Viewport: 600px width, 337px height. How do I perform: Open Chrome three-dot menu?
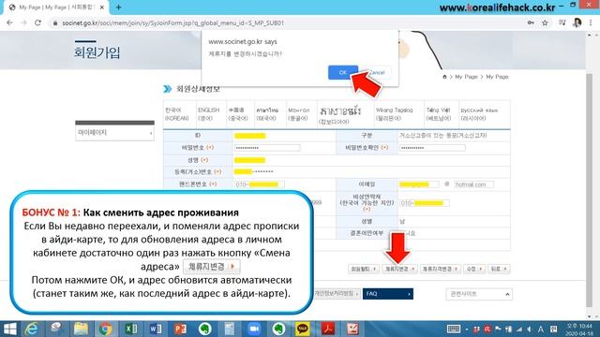(x=592, y=22)
